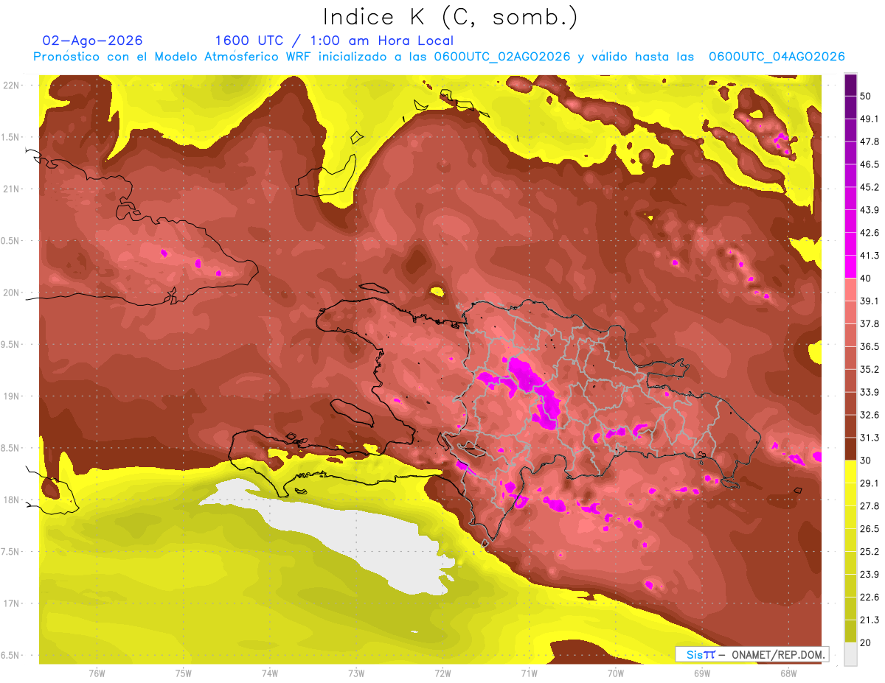Click the latitude label '6.5N'

coord(11,656)
